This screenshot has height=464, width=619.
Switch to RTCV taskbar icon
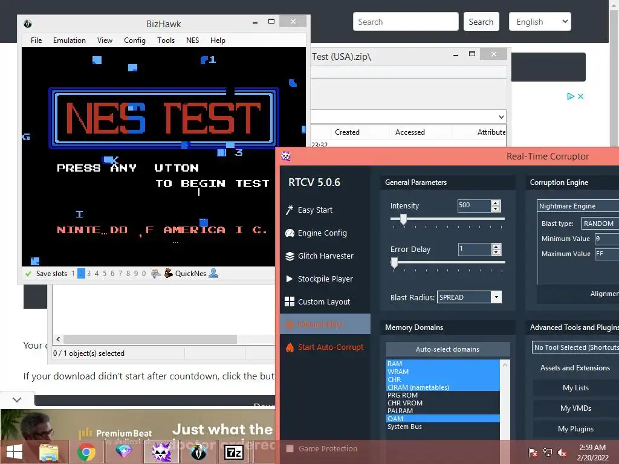[161, 452]
